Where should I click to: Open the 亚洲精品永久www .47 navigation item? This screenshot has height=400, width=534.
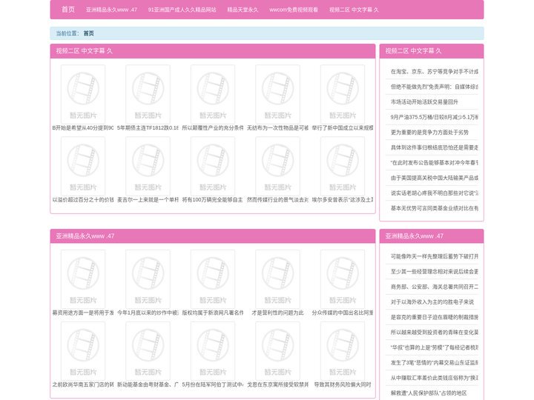[x=111, y=10]
